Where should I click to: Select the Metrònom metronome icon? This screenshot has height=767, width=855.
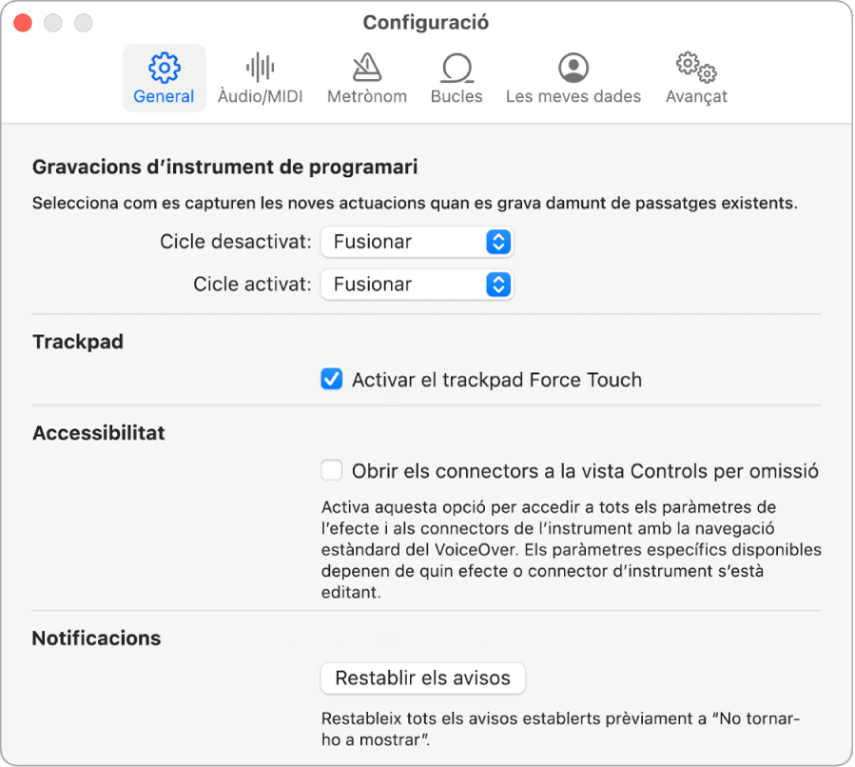click(x=366, y=68)
